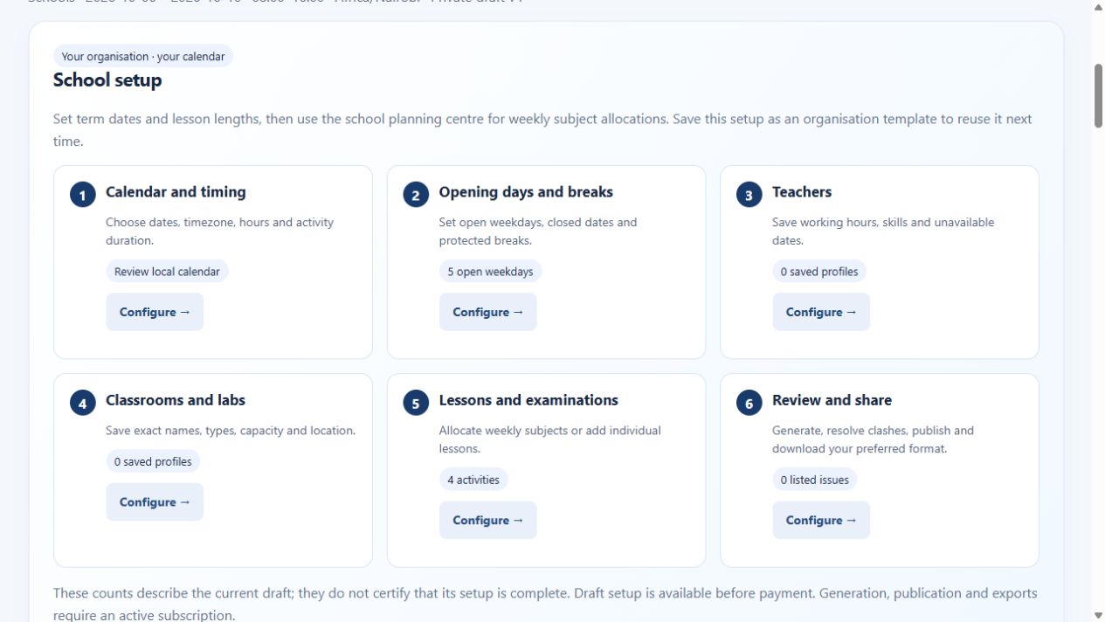Click step 1 number badge
The width and height of the screenshot is (1105, 622).
pyautogui.click(x=83, y=195)
